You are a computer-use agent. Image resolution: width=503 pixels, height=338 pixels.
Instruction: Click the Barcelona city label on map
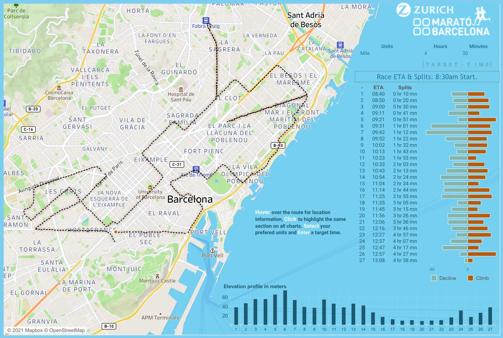(190, 199)
